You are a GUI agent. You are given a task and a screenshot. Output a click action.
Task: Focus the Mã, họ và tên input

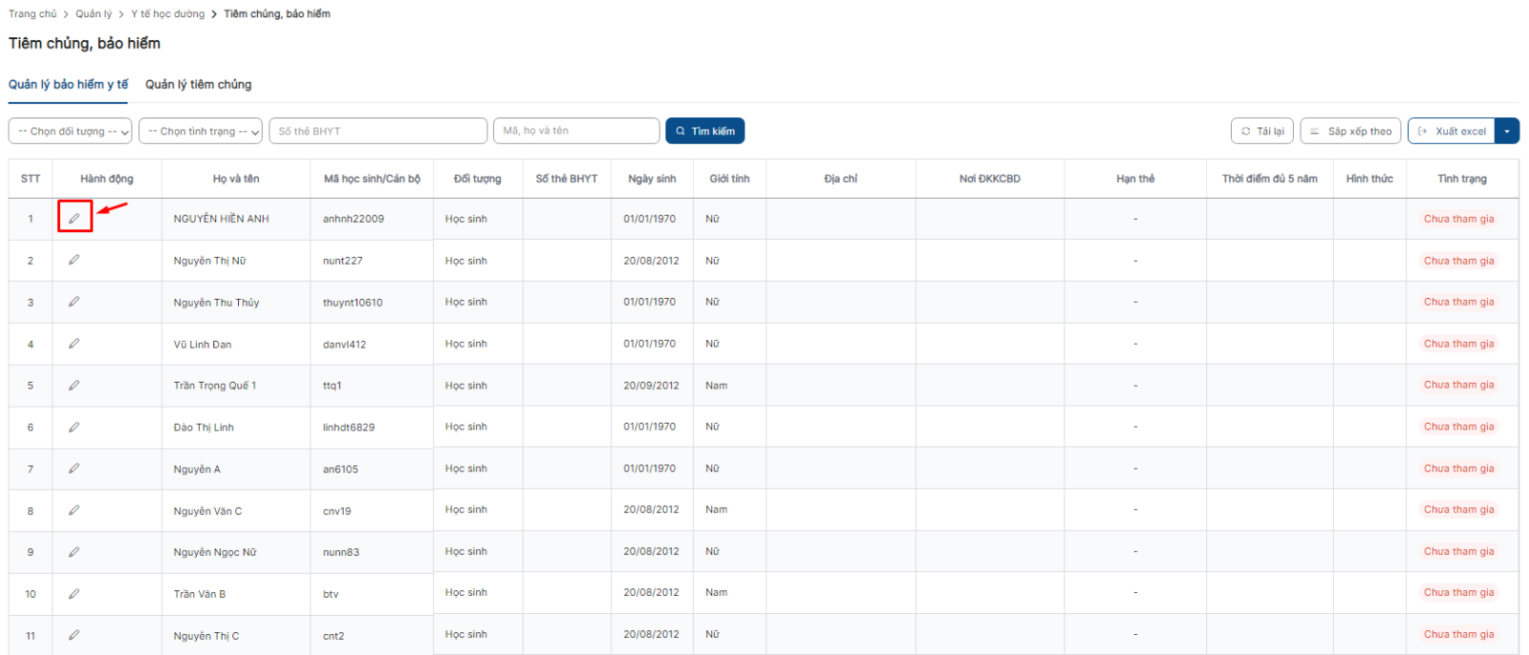point(576,131)
